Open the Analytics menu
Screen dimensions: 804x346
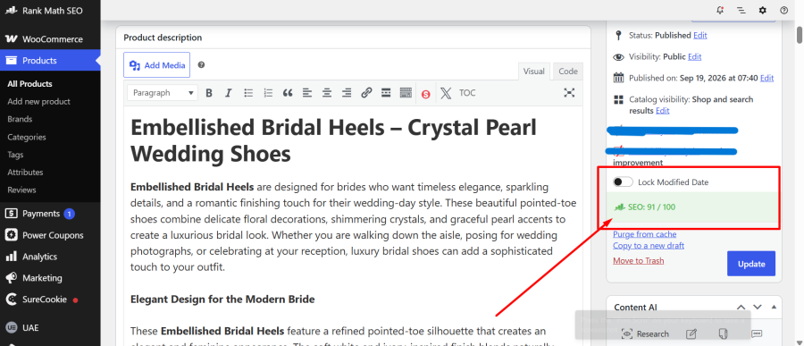(x=50, y=257)
